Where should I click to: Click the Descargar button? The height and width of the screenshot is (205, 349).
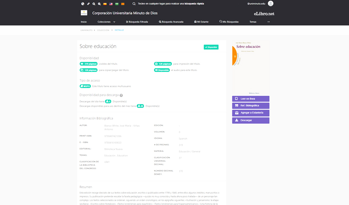(251, 120)
